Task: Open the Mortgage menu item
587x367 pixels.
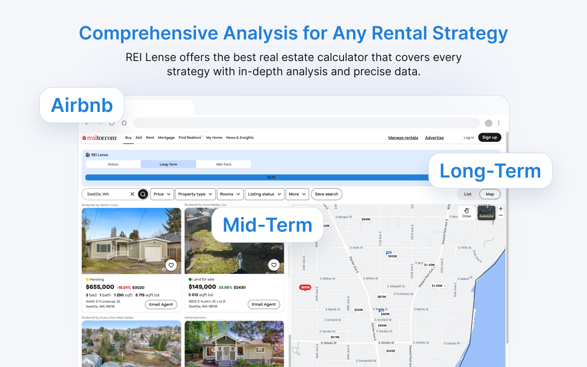Action: coord(166,138)
